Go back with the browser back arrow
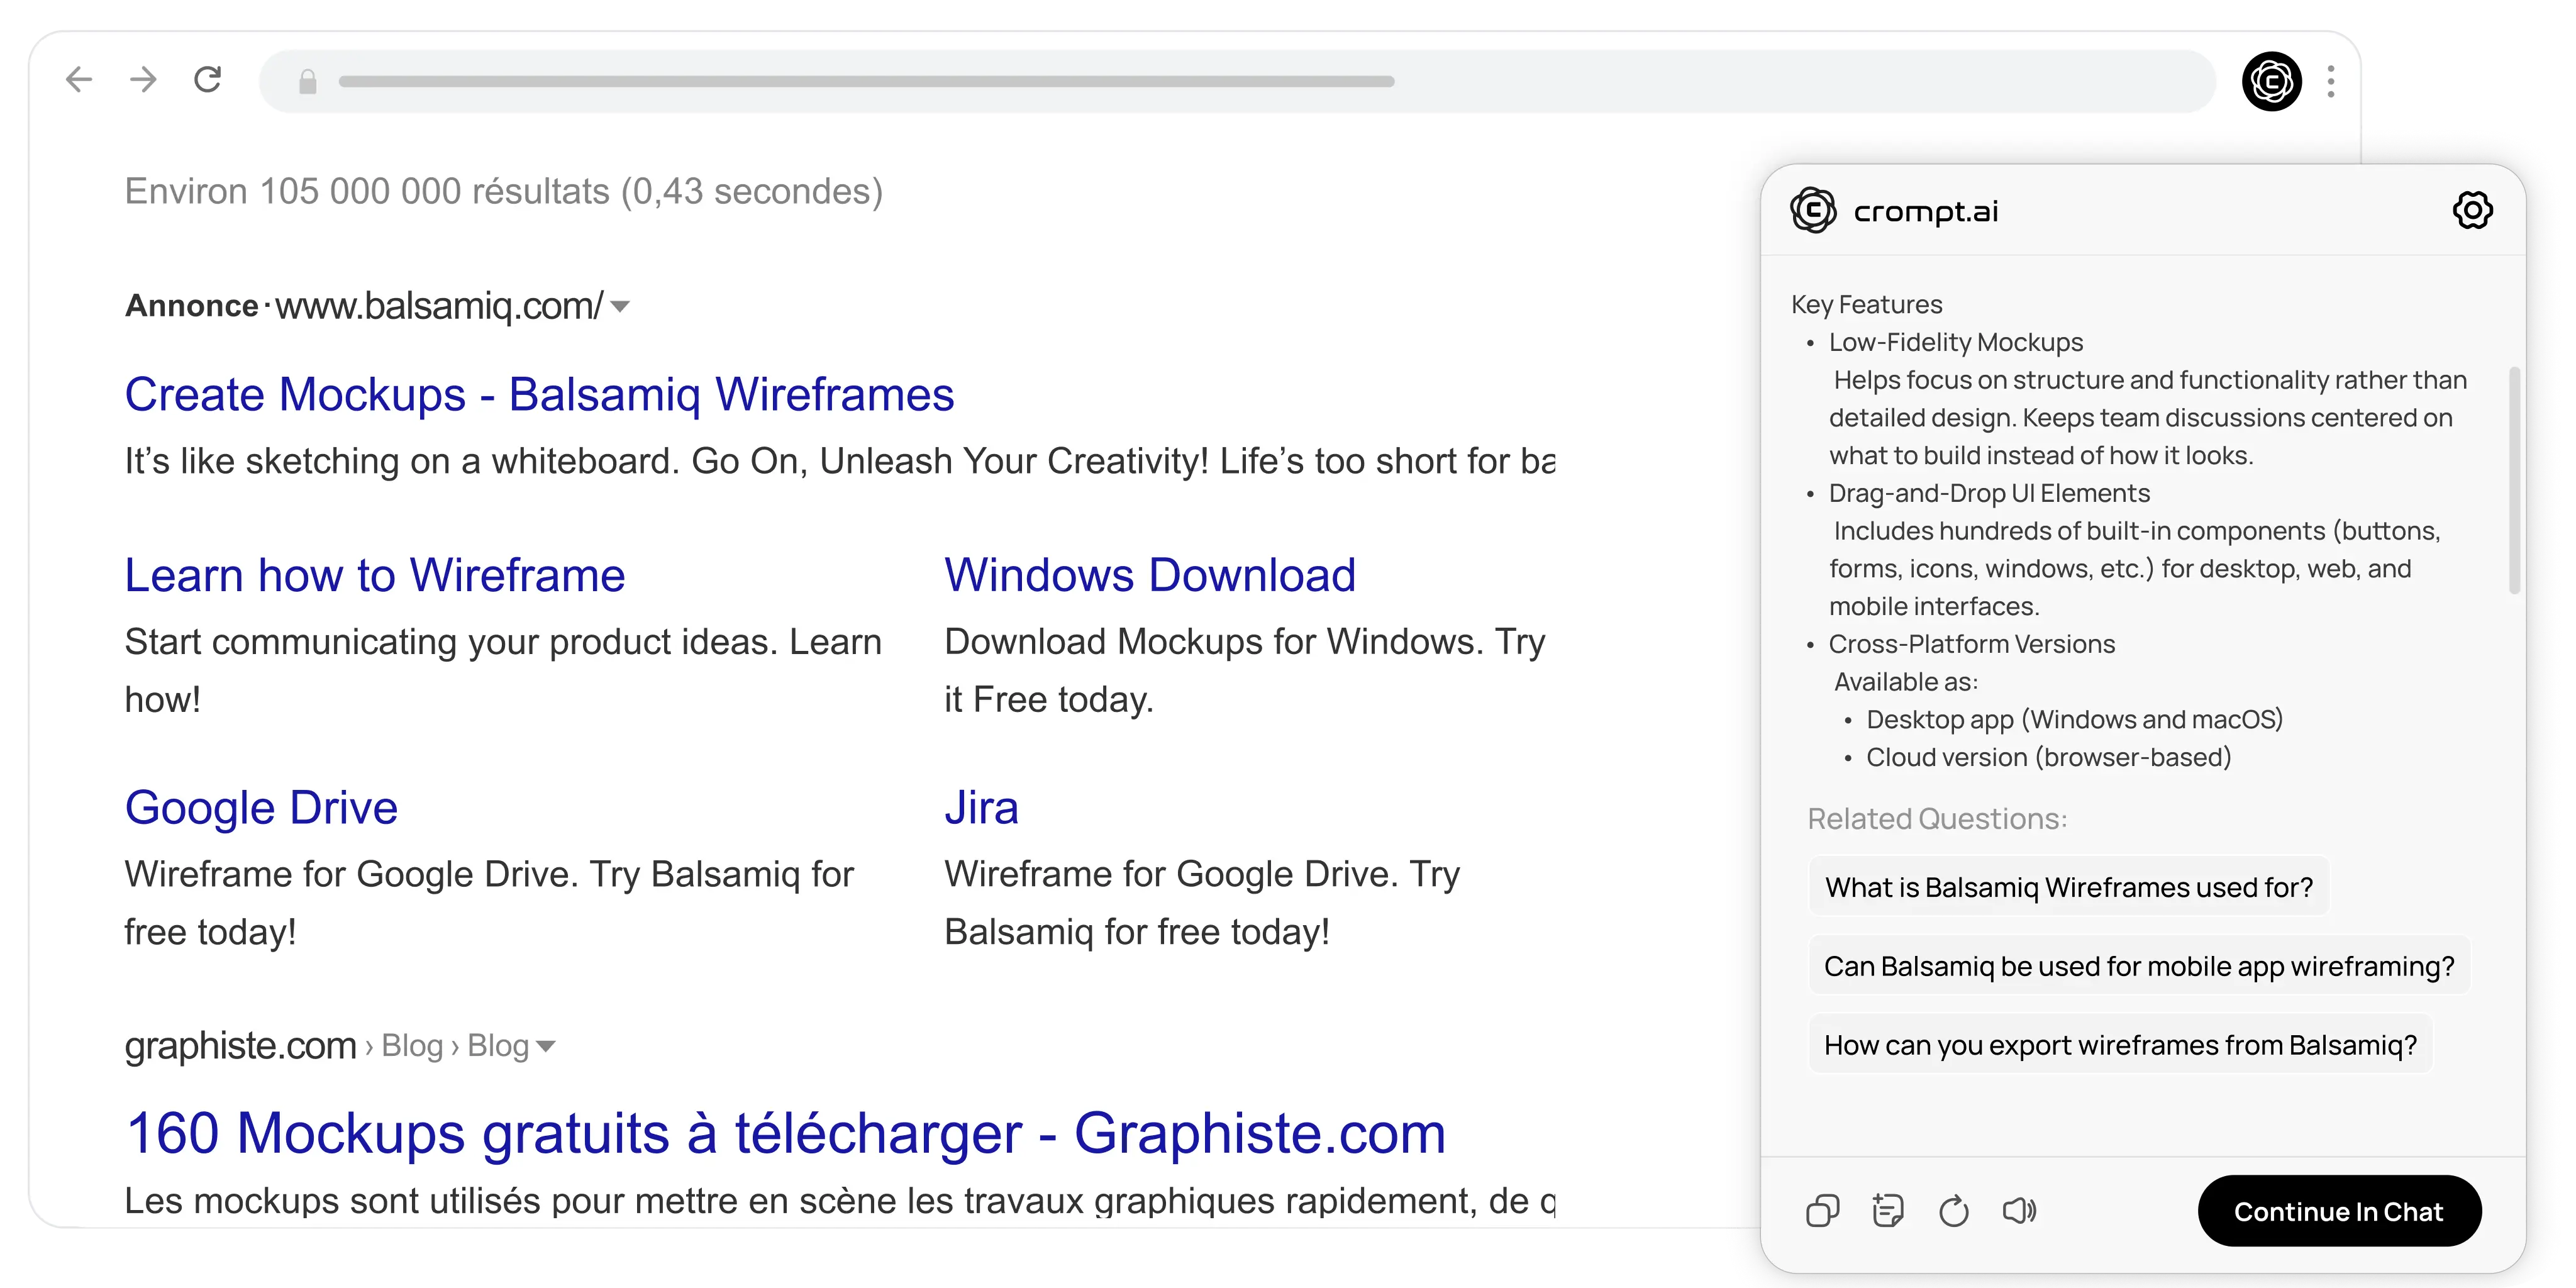Screen dimensions: 2576x1288 tap(79, 80)
